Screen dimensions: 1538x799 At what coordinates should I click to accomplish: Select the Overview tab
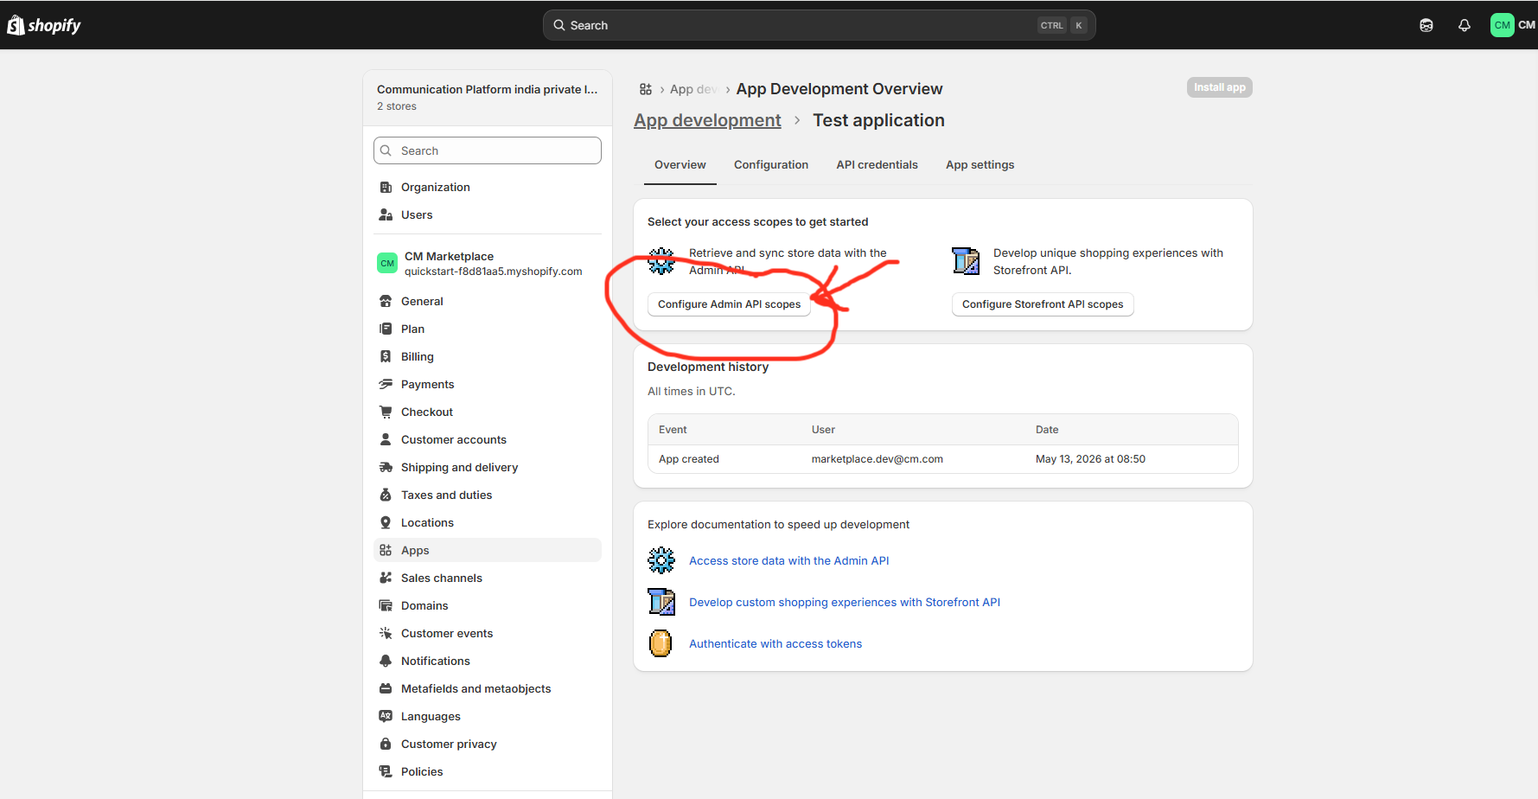coord(680,164)
